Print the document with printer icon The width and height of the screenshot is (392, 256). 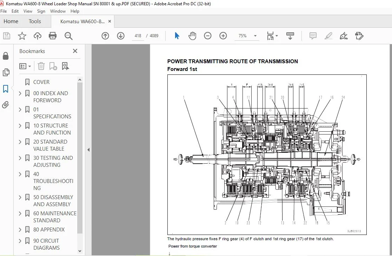click(53, 36)
